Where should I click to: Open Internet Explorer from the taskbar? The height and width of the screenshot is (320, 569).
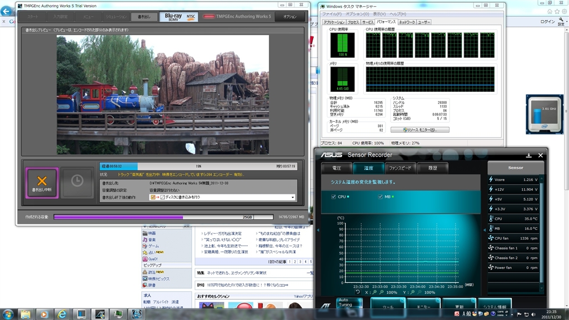[62, 314]
